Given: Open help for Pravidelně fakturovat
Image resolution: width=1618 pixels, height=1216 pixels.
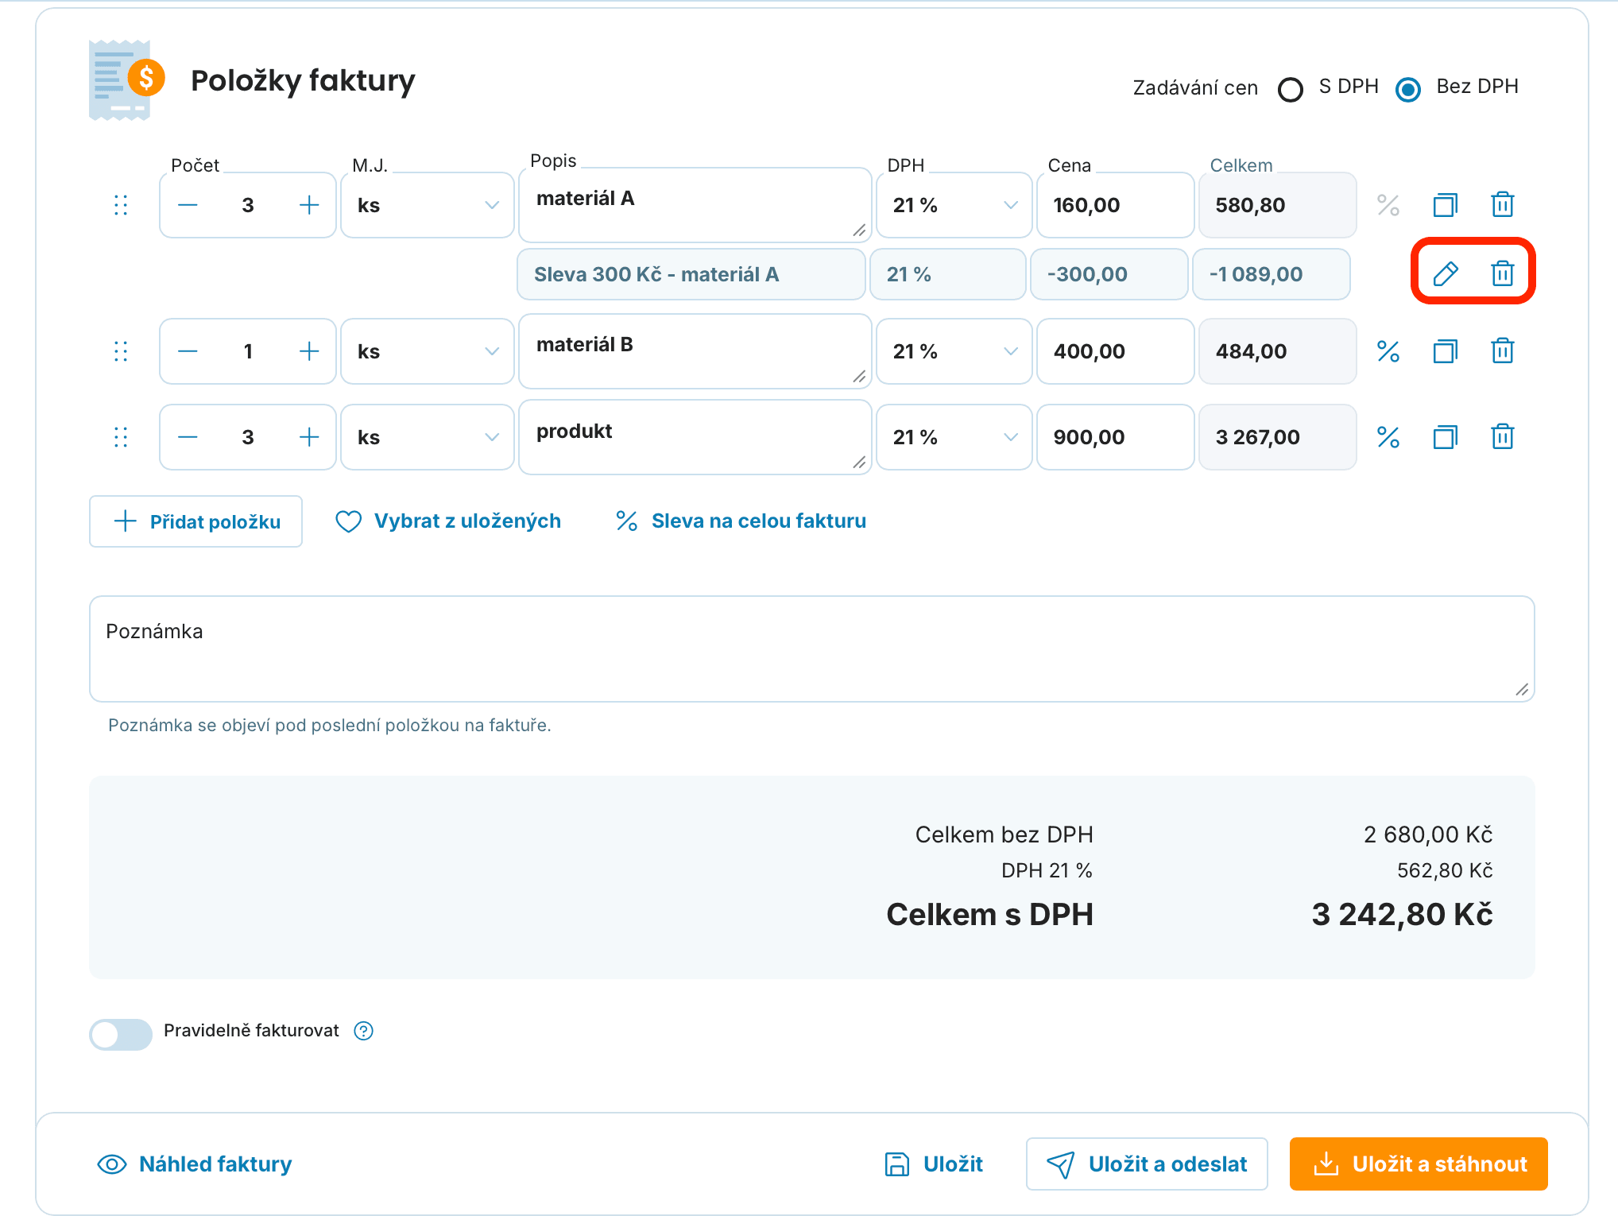Looking at the screenshot, I should [364, 1031].
